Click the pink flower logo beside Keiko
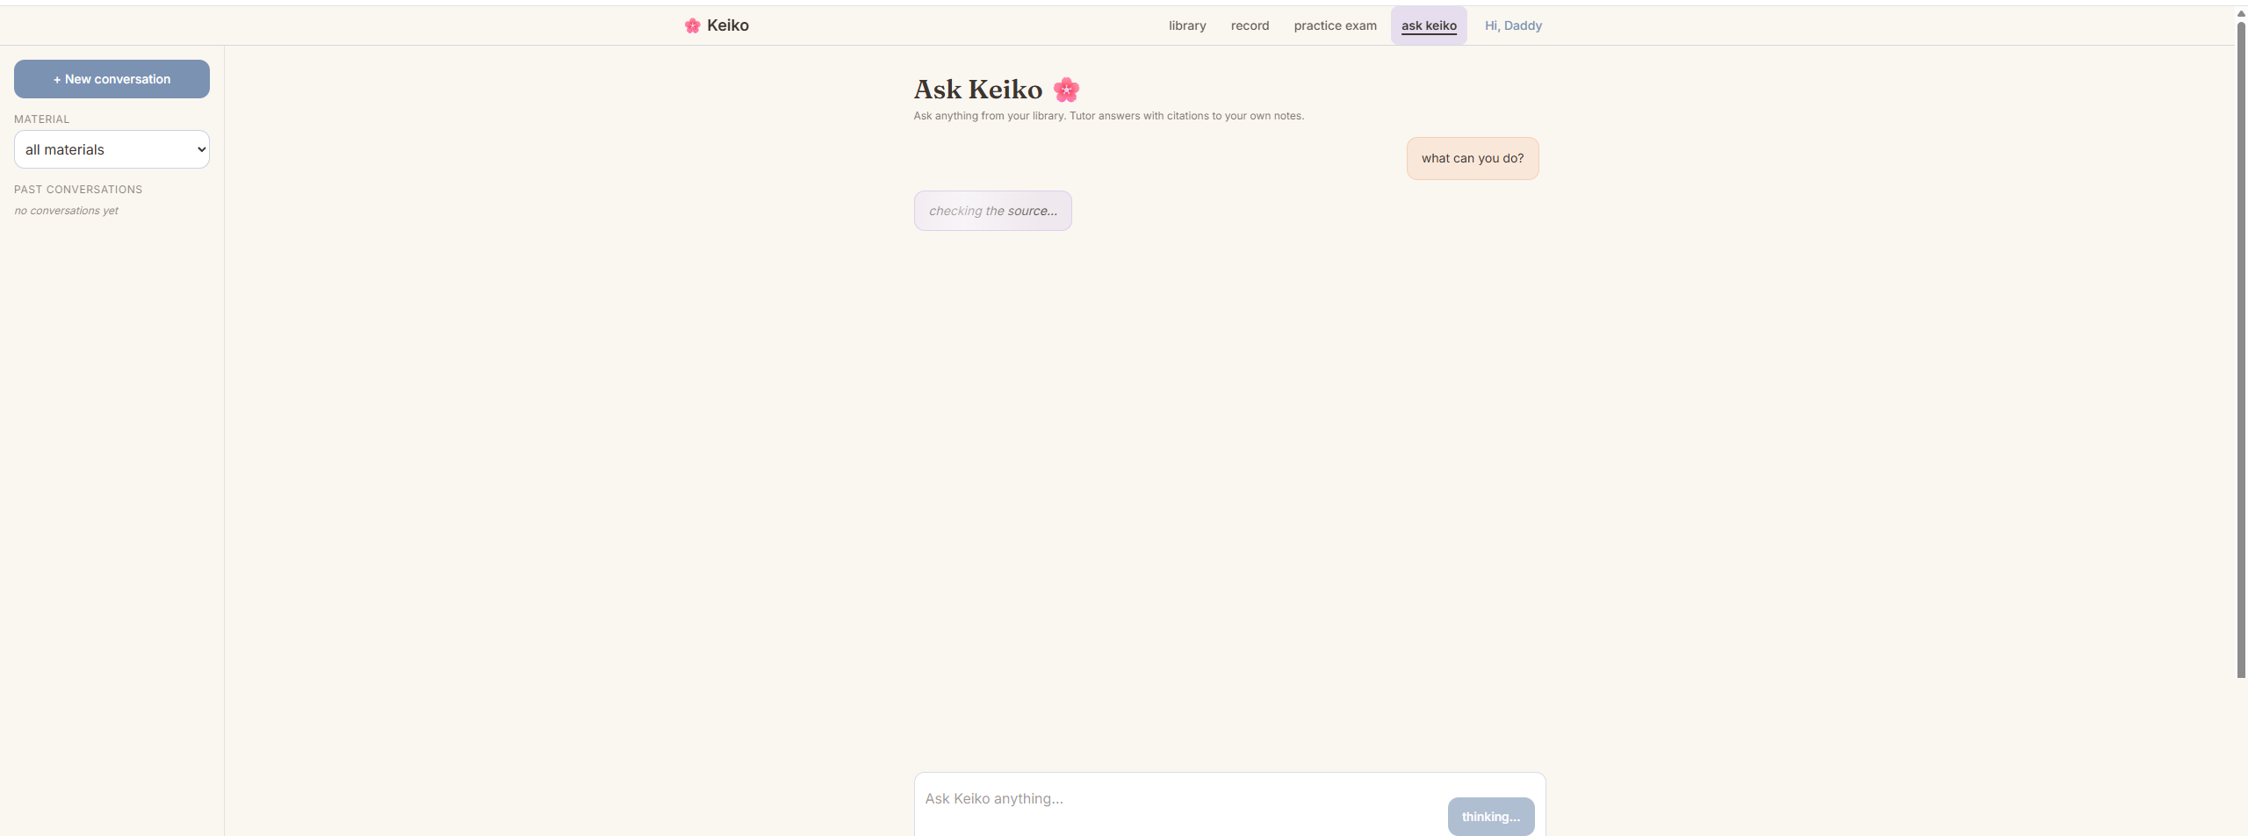 [692, 25]
